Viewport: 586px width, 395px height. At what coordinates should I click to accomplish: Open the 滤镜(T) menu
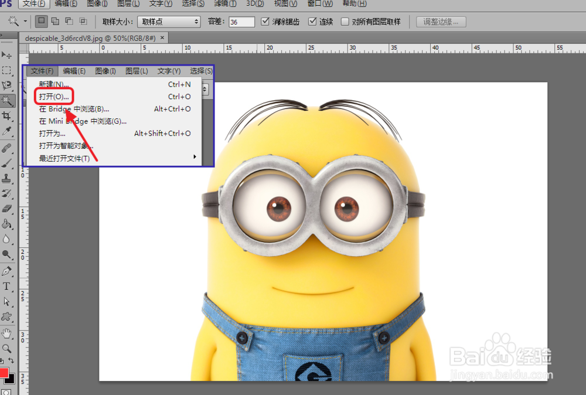click(225, 4)
